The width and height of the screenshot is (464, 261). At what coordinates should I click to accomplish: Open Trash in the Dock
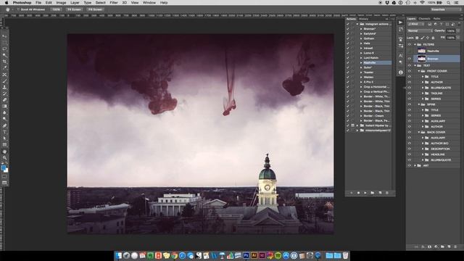click(345, 255)
